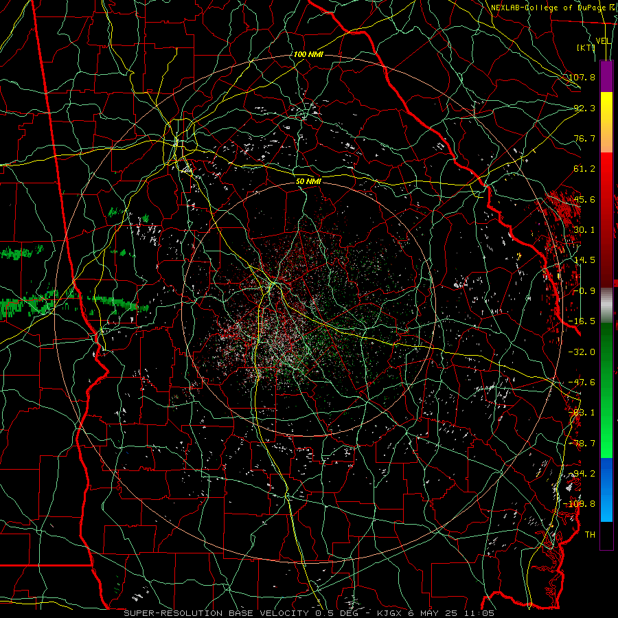Screen dimensions: 618x618
Task: Click the -109.8 velocity scale value
Action: pyautogui.click(x=580, y=504)
